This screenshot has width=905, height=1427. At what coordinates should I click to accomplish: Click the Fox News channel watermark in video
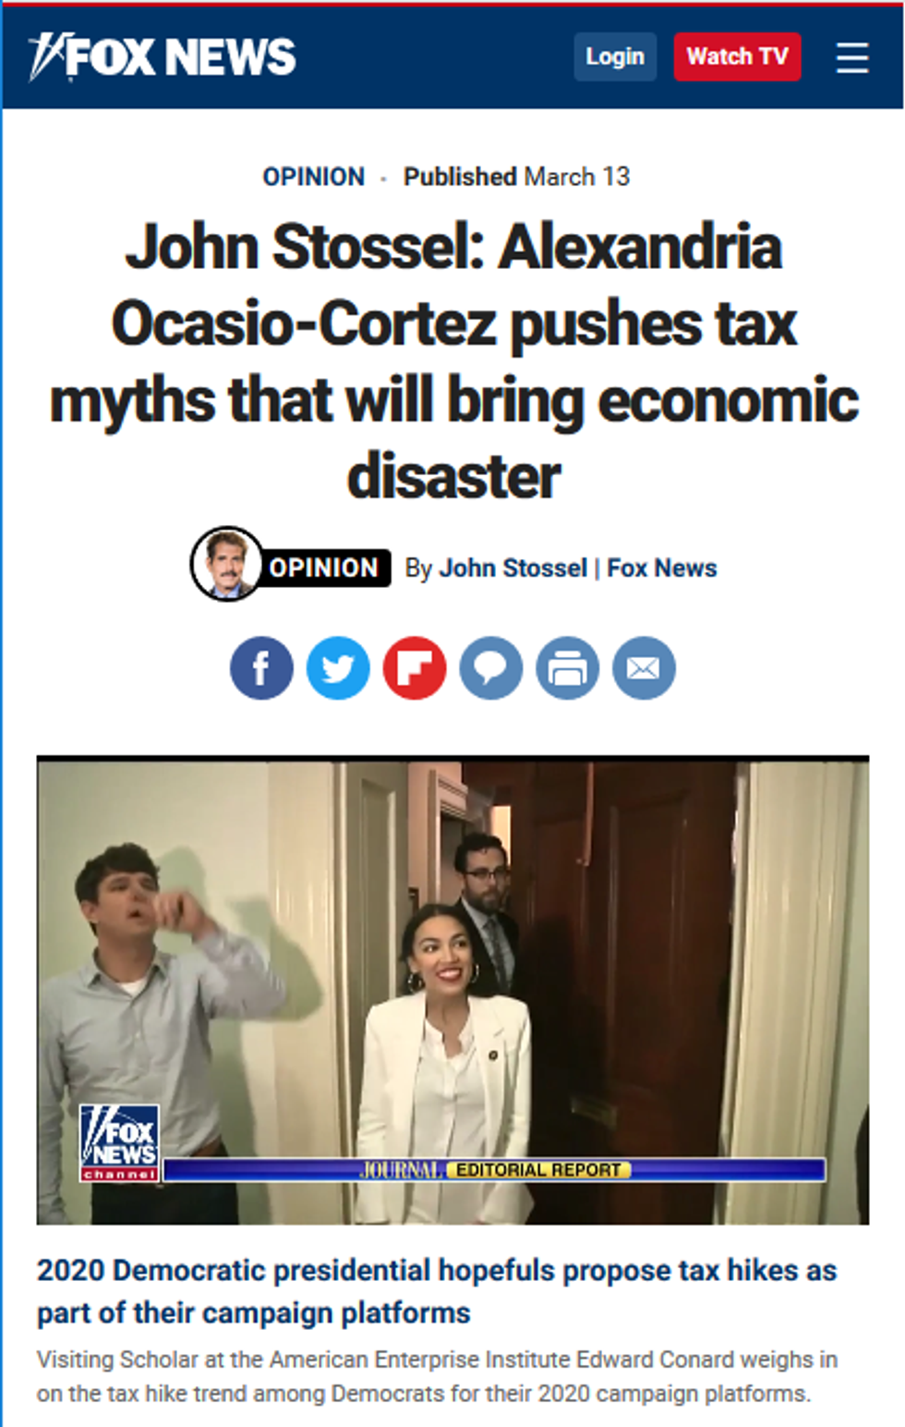[119, 1142]
